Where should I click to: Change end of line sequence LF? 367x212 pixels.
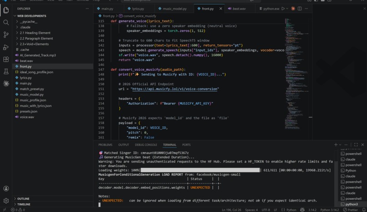click(x=275, y=210)
